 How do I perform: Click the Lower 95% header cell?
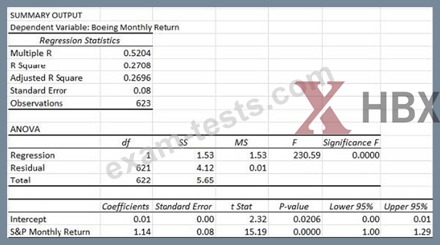coord(351,207)
